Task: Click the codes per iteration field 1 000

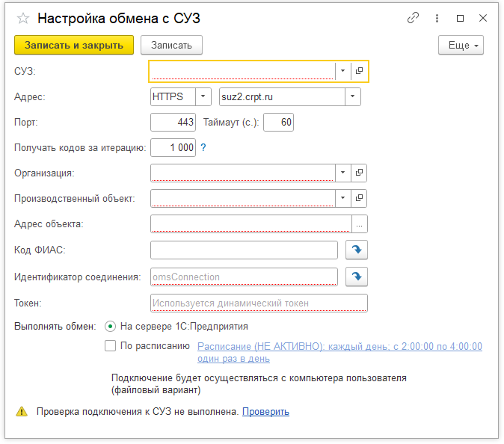Action: pos(173,147)
